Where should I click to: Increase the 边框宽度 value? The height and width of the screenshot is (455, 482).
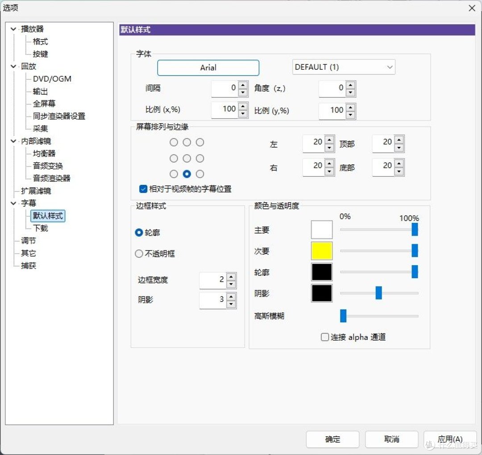point(231,276)
